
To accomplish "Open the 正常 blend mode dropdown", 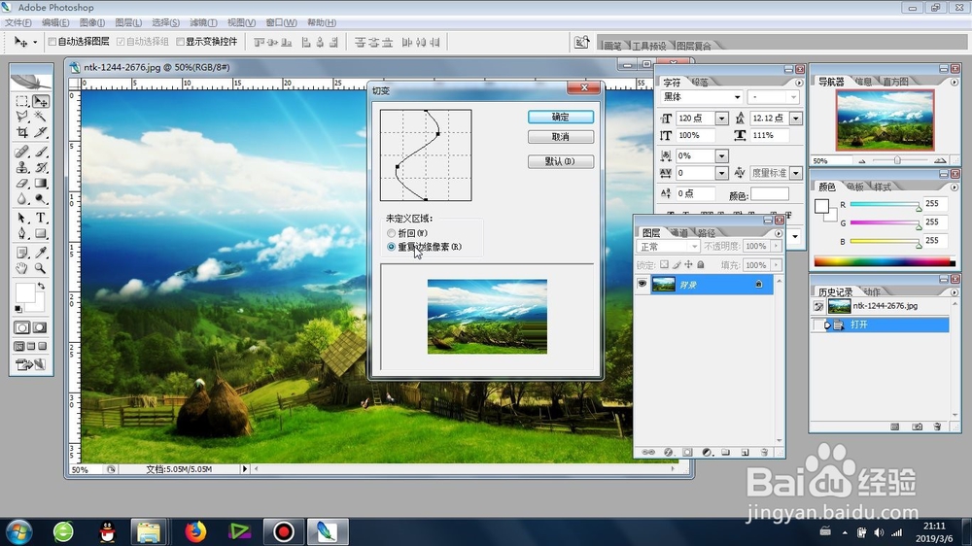I will coord(694,246).
